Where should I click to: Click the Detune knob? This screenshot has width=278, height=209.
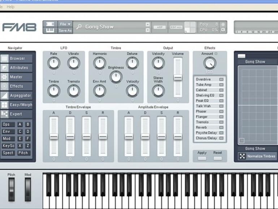132,63
